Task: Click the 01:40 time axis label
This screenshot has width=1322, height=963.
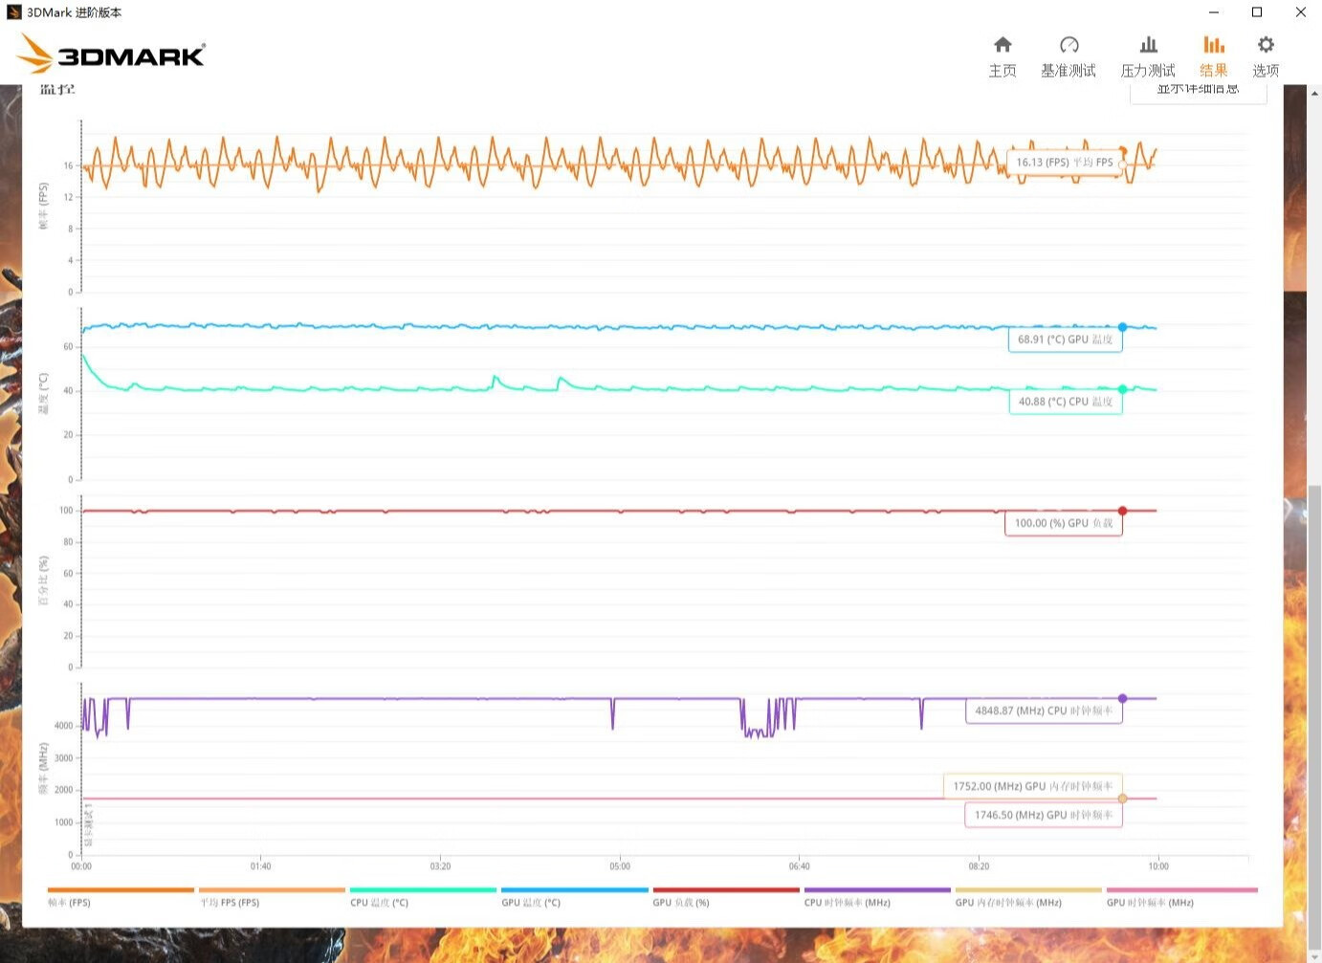Action: (x=260, y=866)
